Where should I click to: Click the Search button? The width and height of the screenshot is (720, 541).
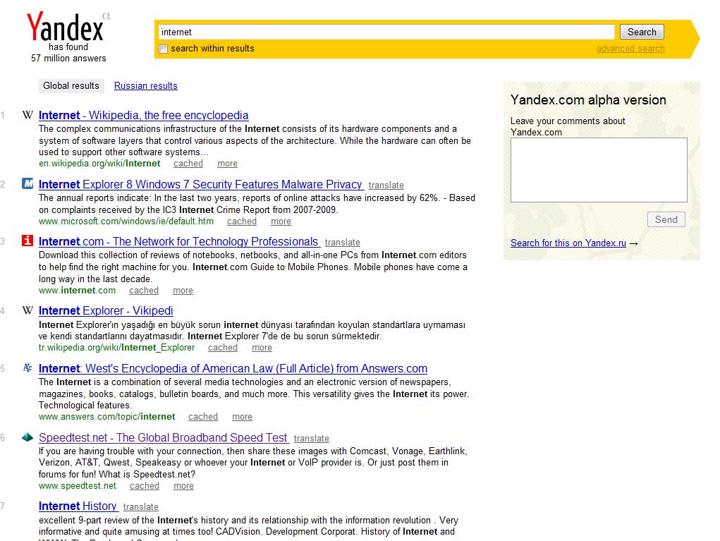[642, 32]
